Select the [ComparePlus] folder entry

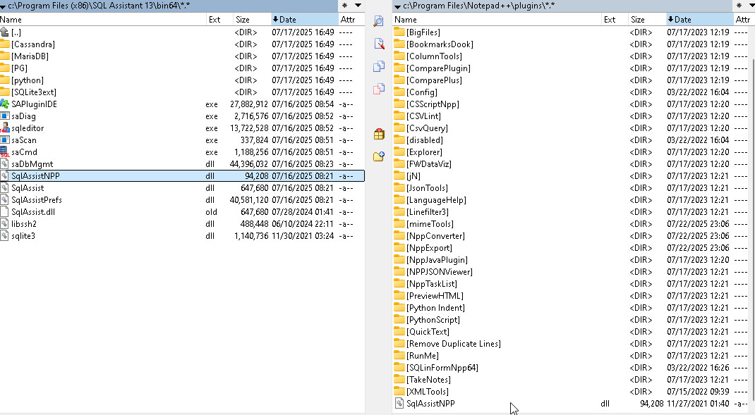point(571,80)
